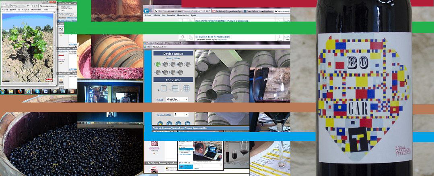
Task: Click the singularwine.com address bar field
Action: tap(176, 11)
